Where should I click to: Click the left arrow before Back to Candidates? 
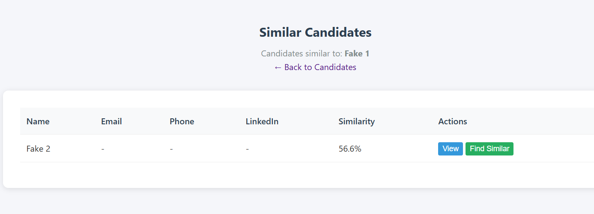click(x=278, y=67)
